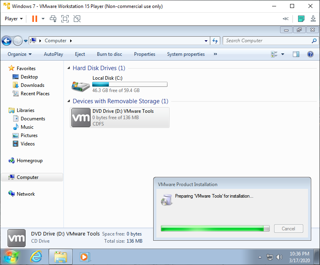The height and width of the screenshot is (265, 320).
Task: Show more command bar options
Action: [215, 54]
